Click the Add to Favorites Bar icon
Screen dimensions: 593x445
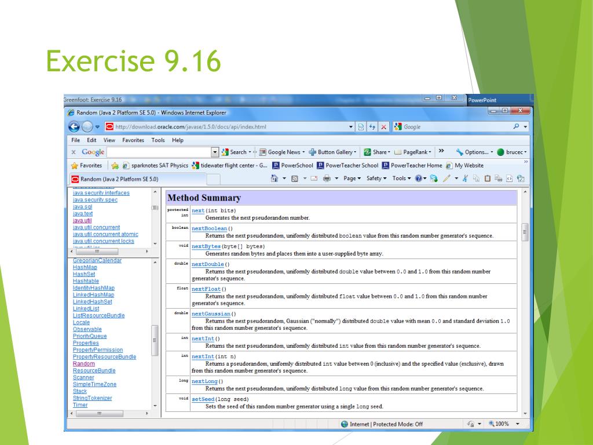115,165
